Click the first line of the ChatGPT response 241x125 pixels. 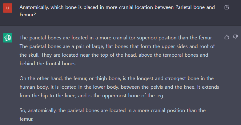(x=116, y=38)
